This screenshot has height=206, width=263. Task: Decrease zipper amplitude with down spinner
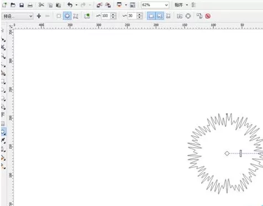[113, 18]
